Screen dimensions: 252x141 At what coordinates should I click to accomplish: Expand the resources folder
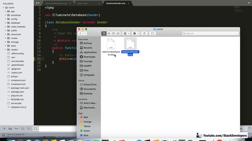pyautogui.click(x=5, y=34)
